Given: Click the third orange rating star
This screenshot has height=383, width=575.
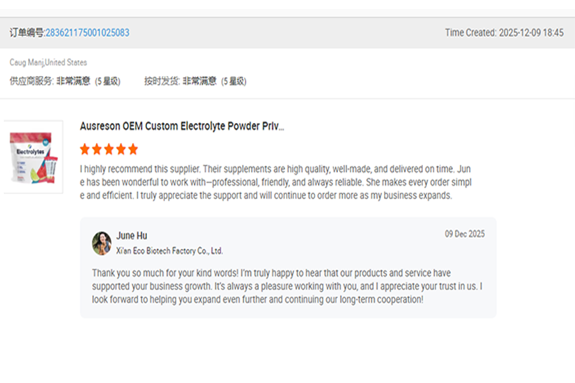Looking at the screenshot, I should (109, 149).
